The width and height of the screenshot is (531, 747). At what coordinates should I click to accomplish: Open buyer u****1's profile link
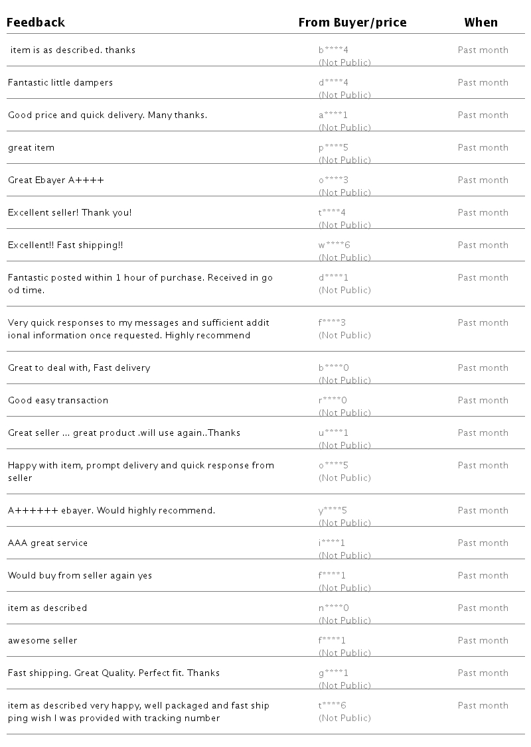click(333, 433)
